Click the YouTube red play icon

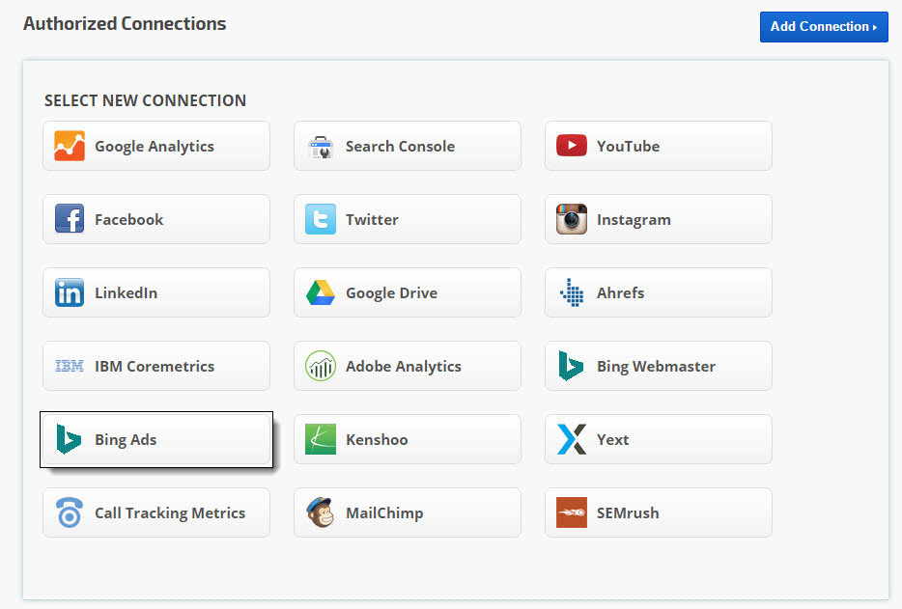click(x=572, y=146)
